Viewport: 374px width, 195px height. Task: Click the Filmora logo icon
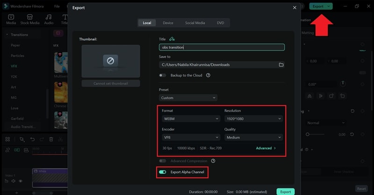click(x=5, y=6)
